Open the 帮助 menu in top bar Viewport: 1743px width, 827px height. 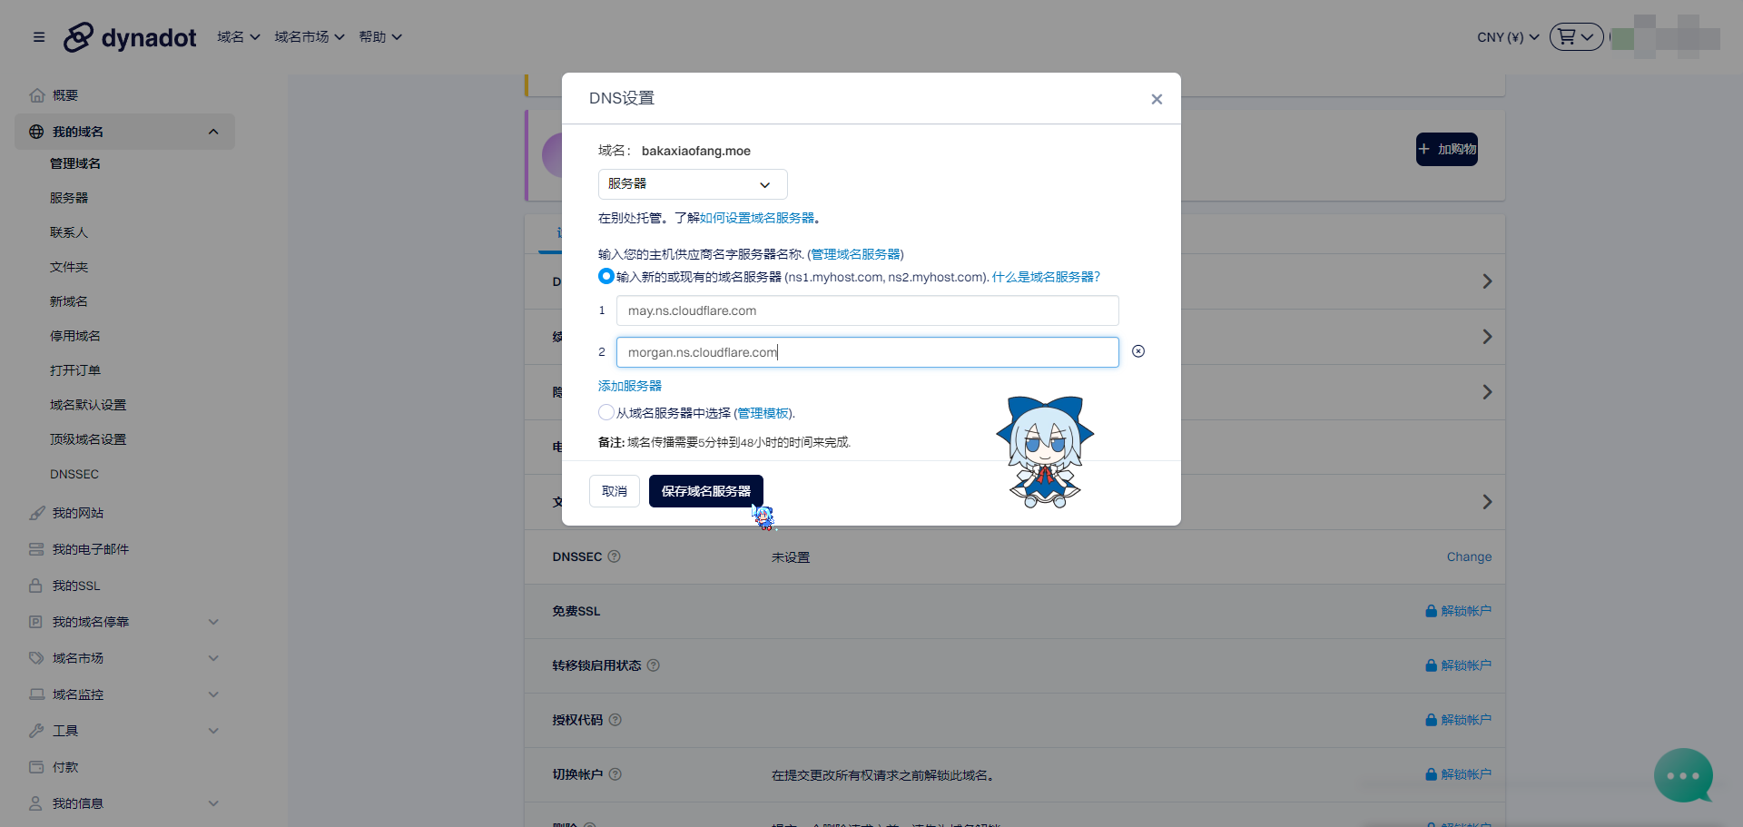pyautogui.click(x=379, y=37)
